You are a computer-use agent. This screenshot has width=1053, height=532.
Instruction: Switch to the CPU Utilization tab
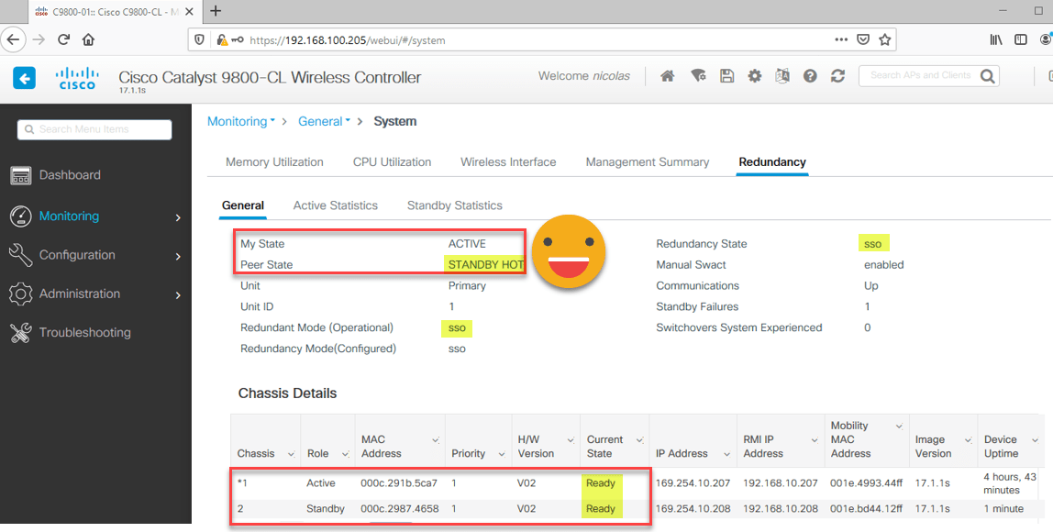pos(392,162)
